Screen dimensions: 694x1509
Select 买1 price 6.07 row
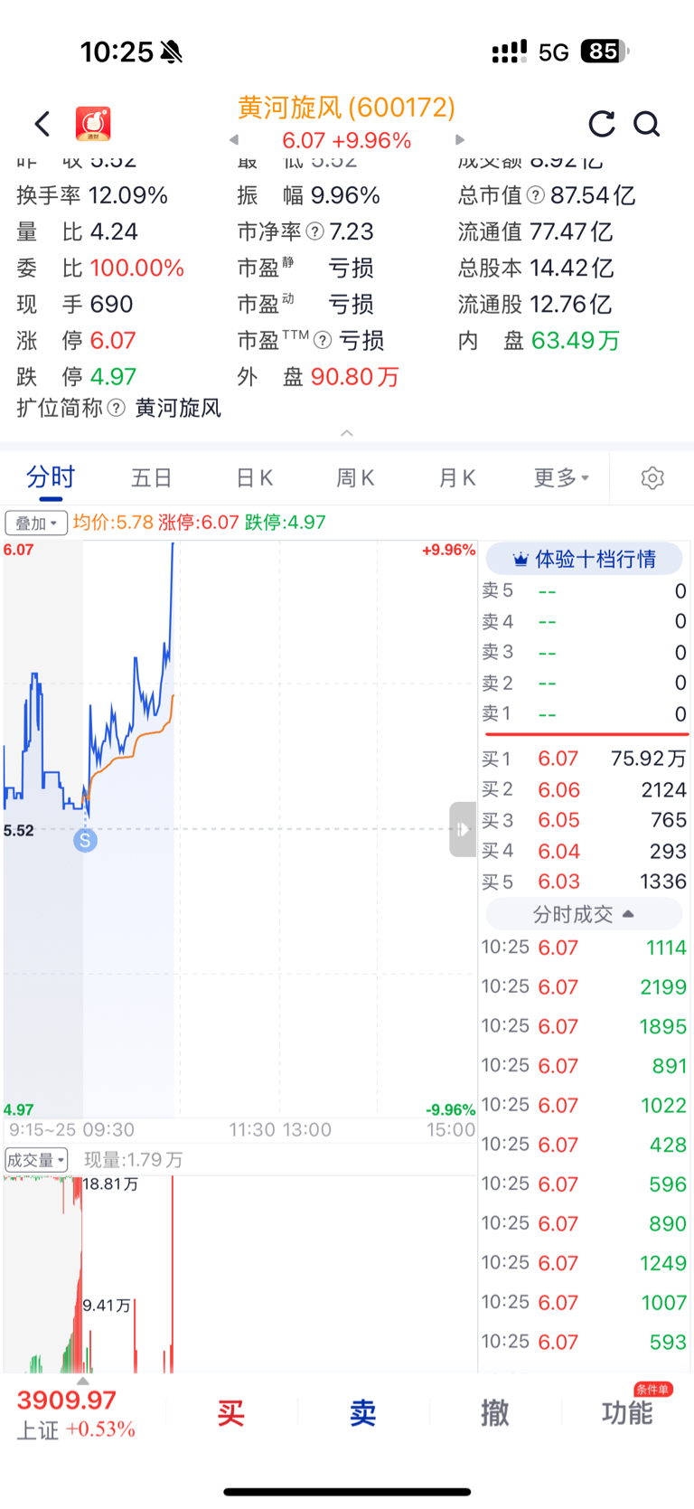(x=584, y=759)
